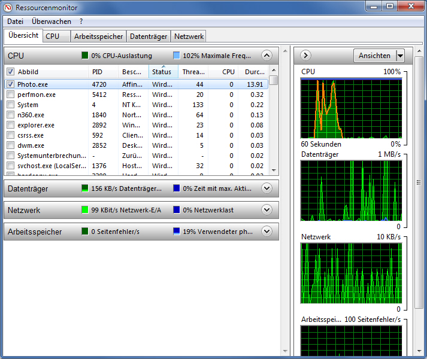Switch to the CPU tab

click(56, 36)
